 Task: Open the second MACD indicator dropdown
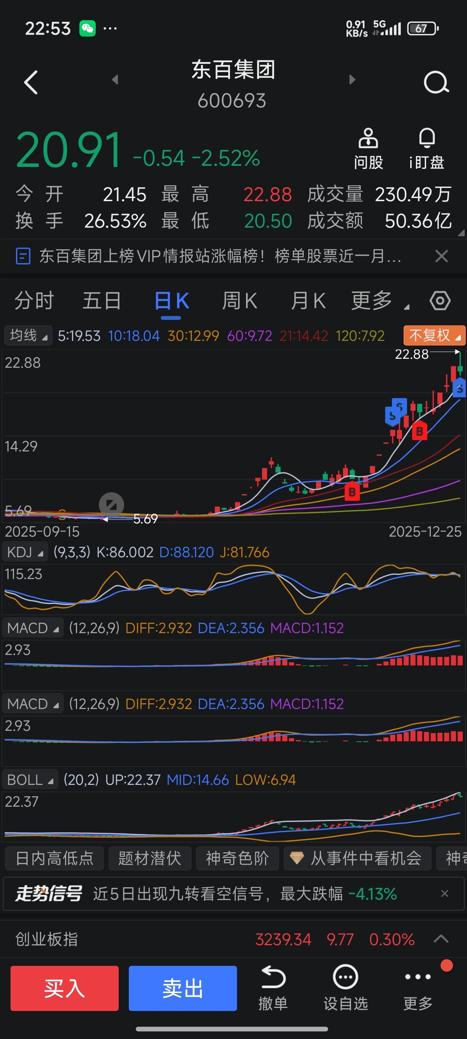point(33,704)
